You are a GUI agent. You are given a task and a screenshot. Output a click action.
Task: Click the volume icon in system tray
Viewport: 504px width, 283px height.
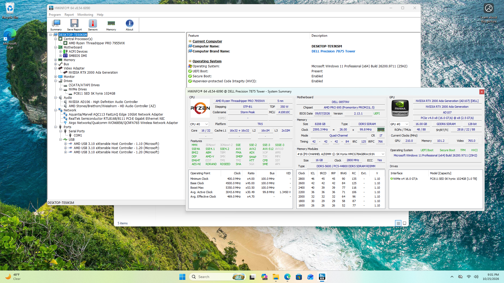point(476,277)
